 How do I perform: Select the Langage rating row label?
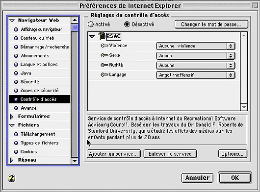click(x=118, y=75)
